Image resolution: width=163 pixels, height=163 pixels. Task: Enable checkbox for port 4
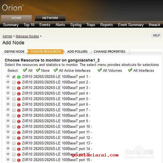click(x=14, y=93)
